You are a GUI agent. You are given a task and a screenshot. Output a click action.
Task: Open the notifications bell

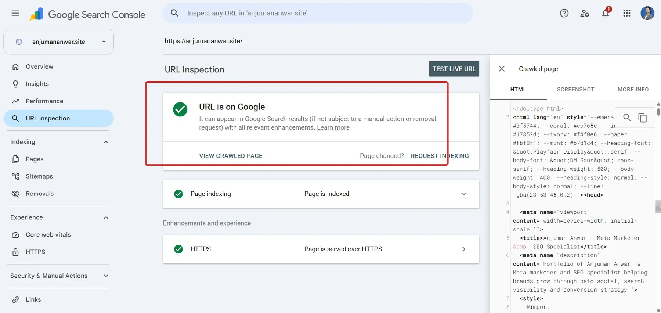606,13
